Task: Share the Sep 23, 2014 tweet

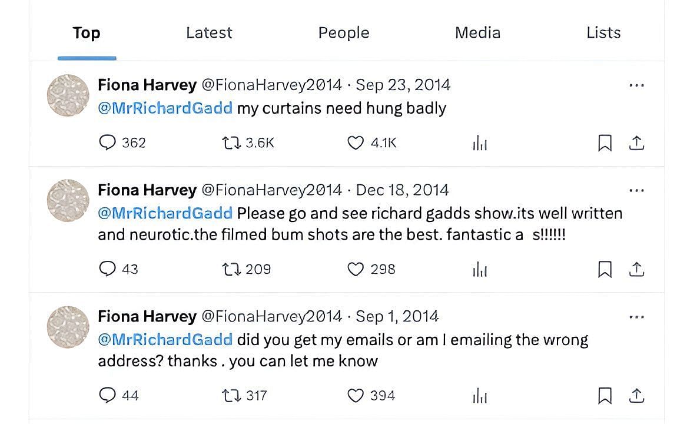Action: click(x=636, y=143)
